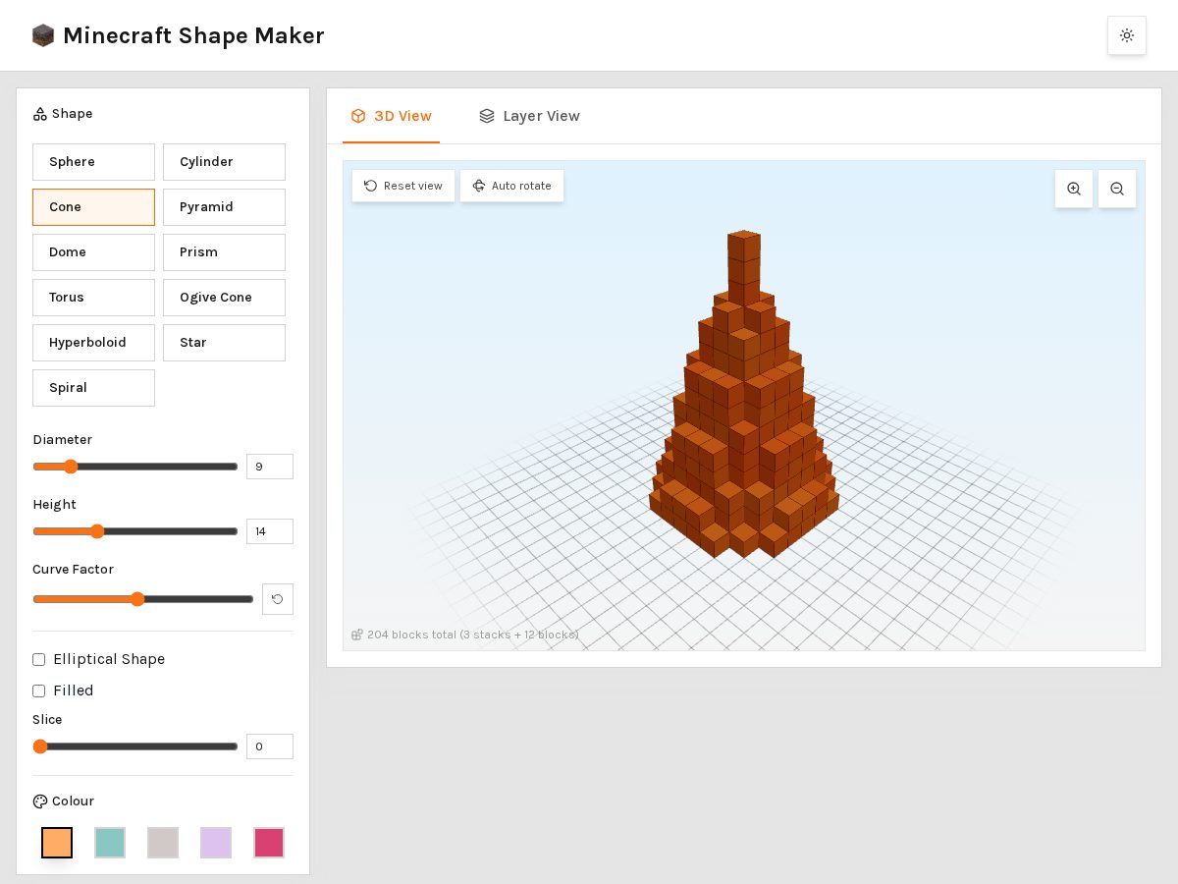Click the Curve Factor slider handle
1178x884 pixels.
click(137, 599)
